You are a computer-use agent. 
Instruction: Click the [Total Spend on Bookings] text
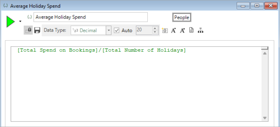(x=58, y=50)
